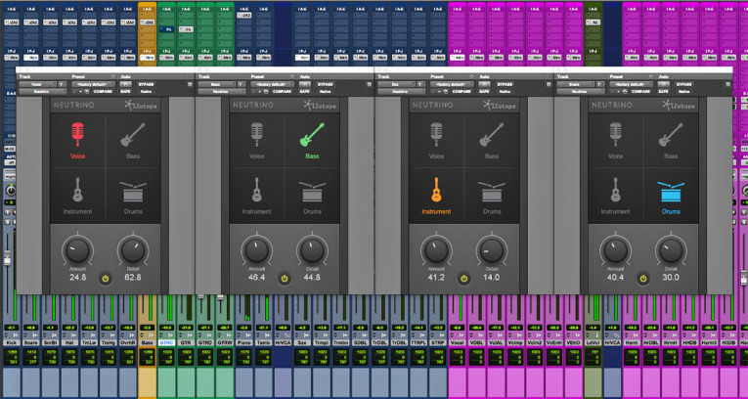The width and height of the screenshot is (748, 399).
Task: Click Native button in Bass plugin header
Action: [326, 91]
